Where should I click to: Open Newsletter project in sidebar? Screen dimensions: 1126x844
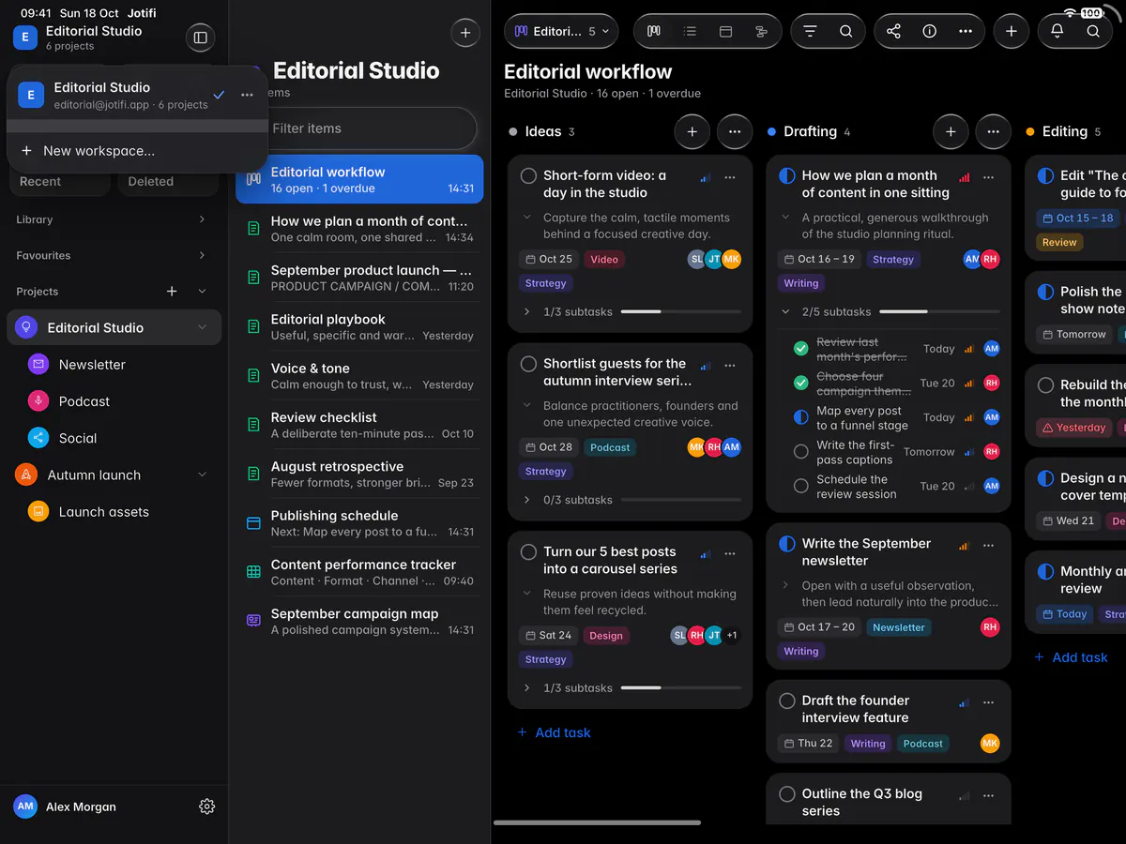(x=92, y=365)
